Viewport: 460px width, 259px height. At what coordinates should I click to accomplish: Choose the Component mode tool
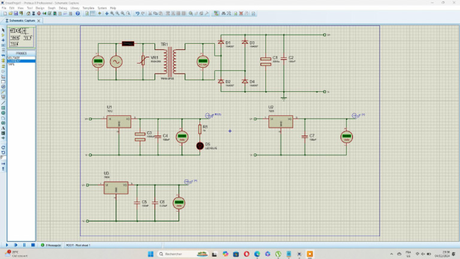click(3, 35)
